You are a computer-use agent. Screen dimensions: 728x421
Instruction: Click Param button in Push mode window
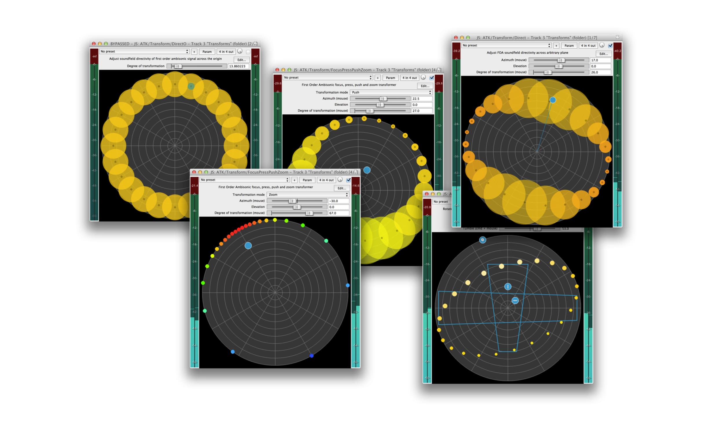click(391, 78)
